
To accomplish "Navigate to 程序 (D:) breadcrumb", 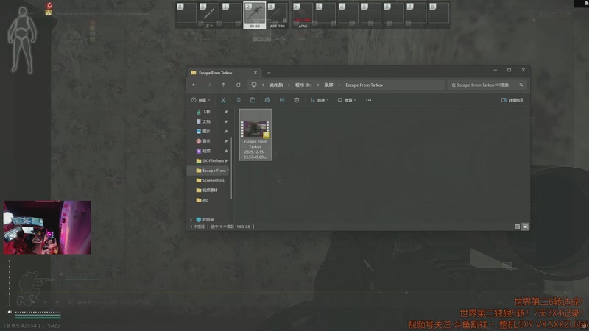I will [x=303, y=85].
